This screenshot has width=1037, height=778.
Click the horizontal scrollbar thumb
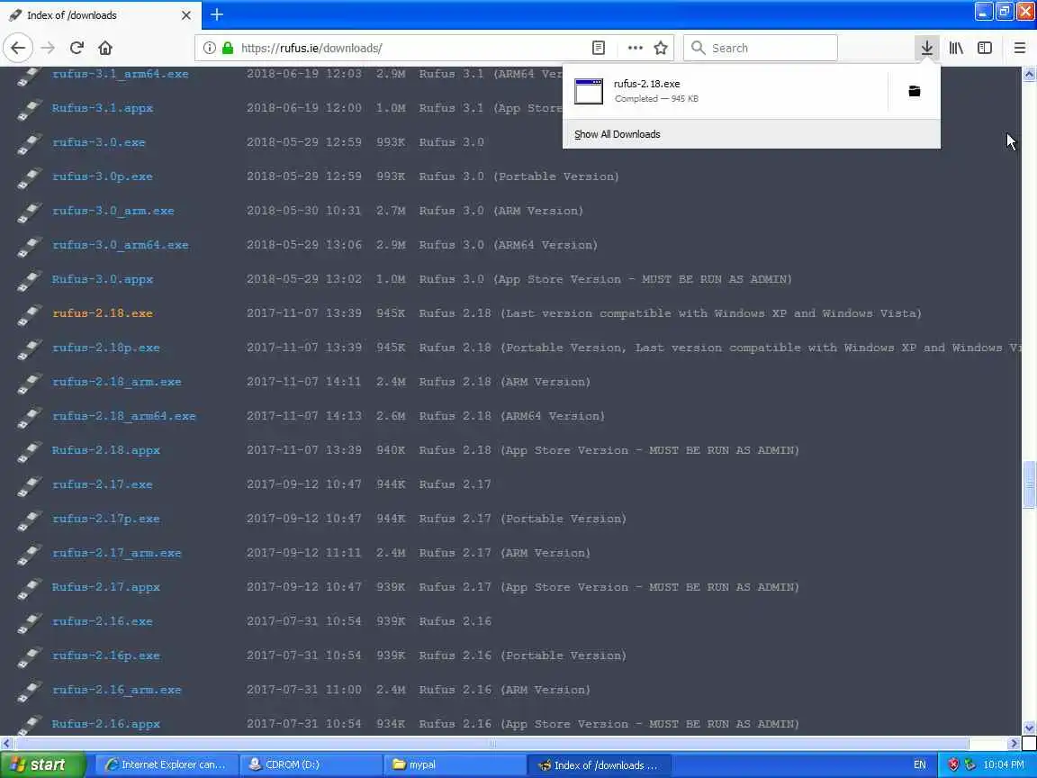click(x=491, y=744)
